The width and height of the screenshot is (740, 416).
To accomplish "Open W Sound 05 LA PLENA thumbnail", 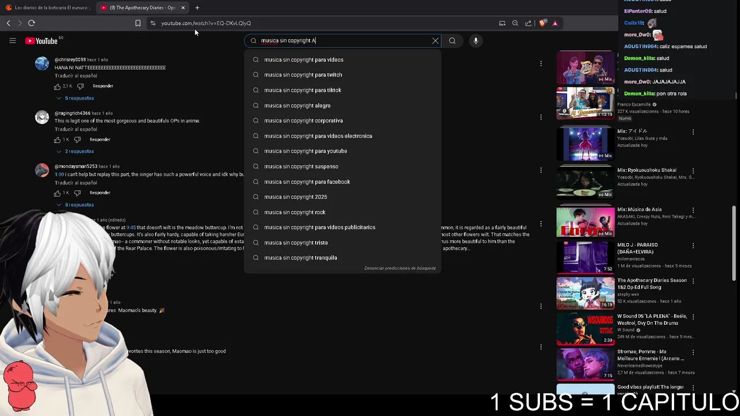I will [x=585, y=328].
